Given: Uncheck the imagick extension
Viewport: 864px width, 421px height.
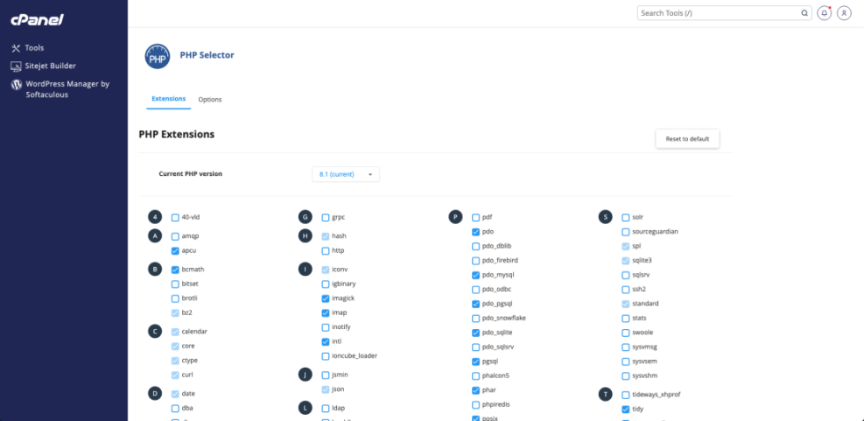Looking at the screenshot, I should click(326, 298).
